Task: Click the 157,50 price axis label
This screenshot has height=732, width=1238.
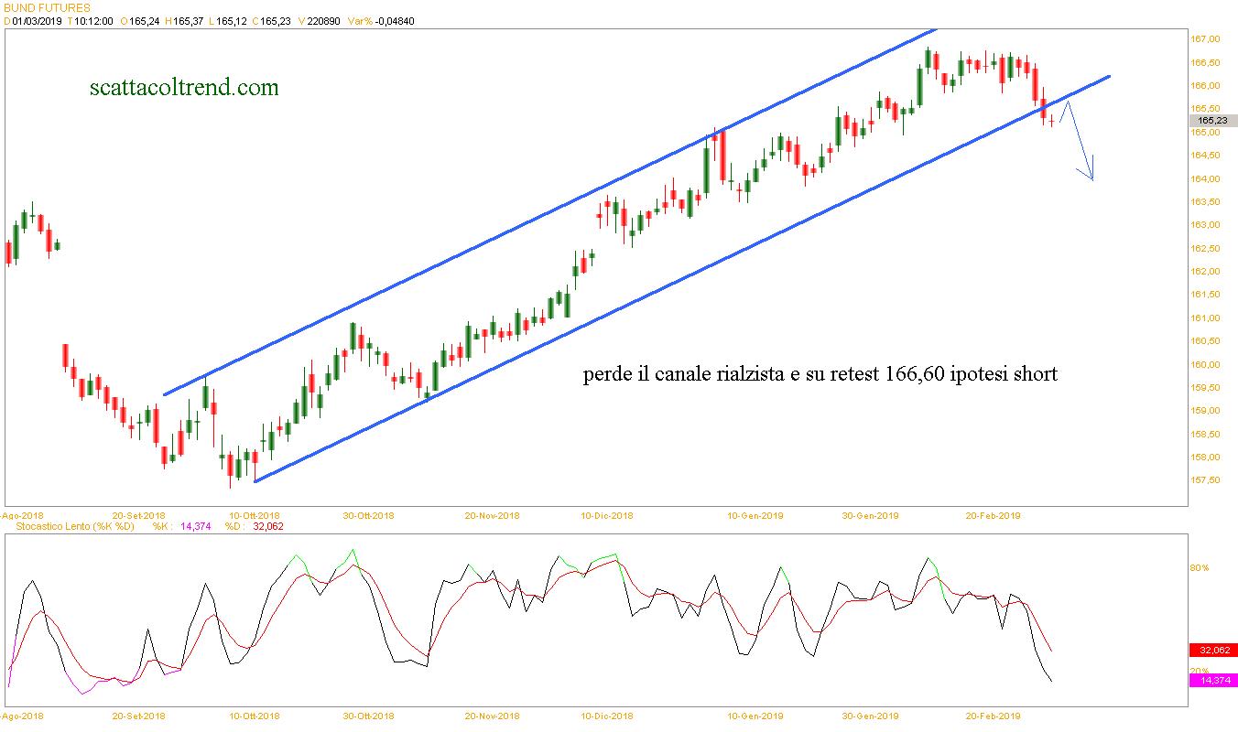Action: click(x=1205, y=480)
